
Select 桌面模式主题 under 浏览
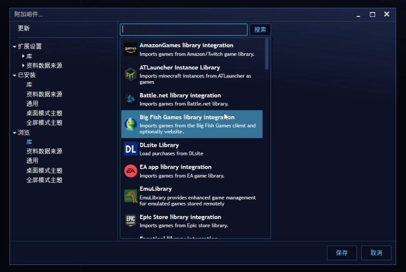[44, 171]
